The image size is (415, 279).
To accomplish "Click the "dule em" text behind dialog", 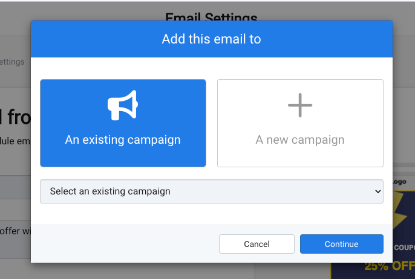I will pos(15,139).
